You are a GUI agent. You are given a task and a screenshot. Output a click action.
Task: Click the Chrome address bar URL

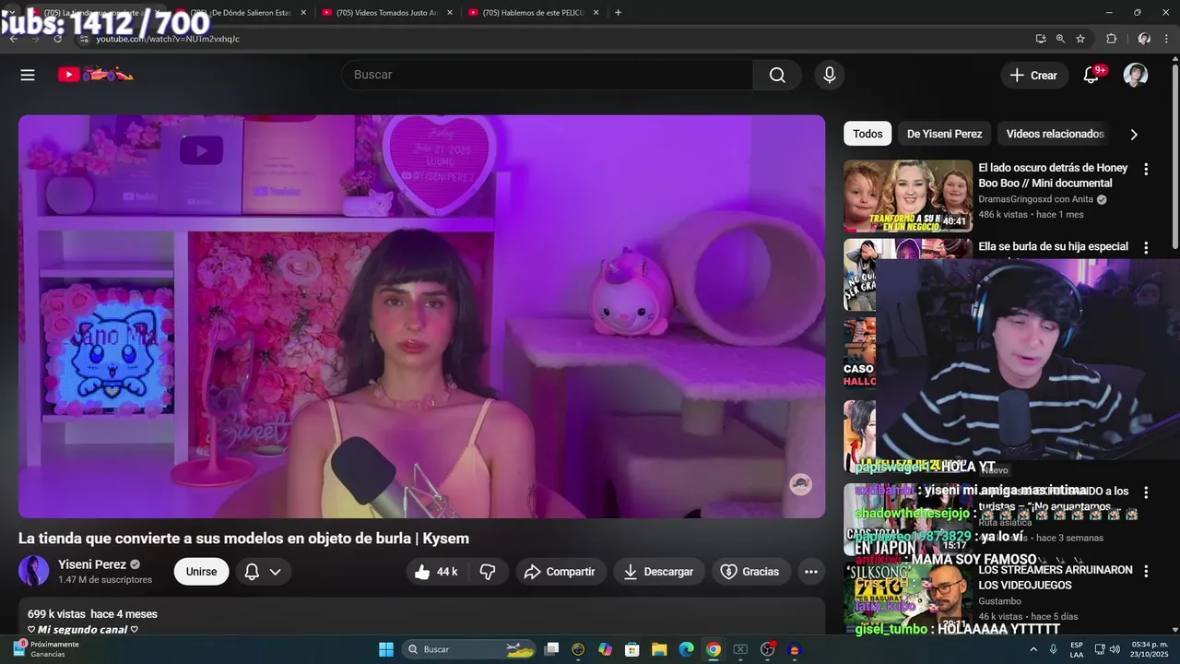pos(168,39)
